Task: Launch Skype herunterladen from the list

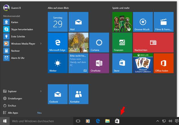Action: (22, 29)
